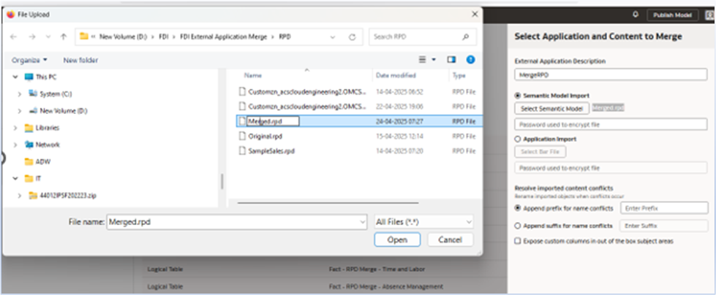
Task: Click the Publish Model button
Action: coord(673,15)
